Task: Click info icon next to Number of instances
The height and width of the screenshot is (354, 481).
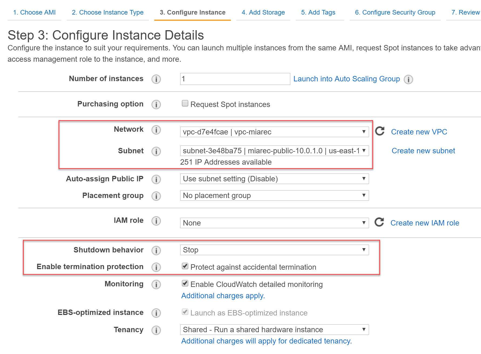Action: click(156, 79)
